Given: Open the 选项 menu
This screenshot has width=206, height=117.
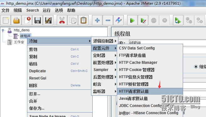Looking at the screenshot, I should pos(59,10).
